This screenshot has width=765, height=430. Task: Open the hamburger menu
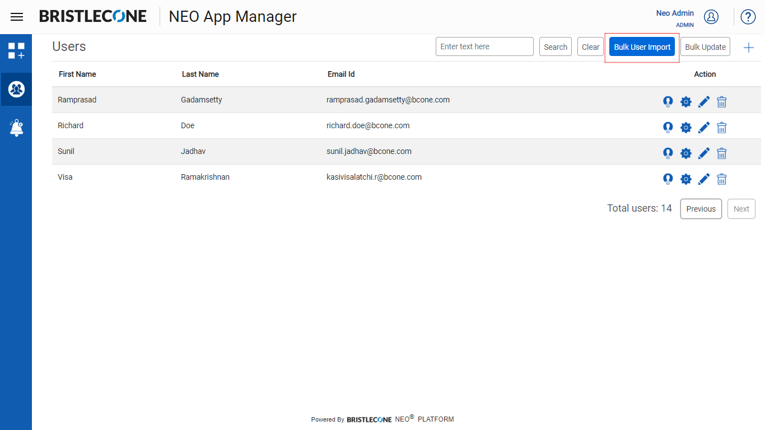[x=17, y=17]
